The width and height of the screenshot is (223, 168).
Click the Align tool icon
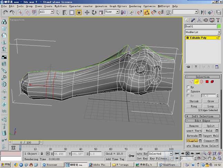point(210,12)
